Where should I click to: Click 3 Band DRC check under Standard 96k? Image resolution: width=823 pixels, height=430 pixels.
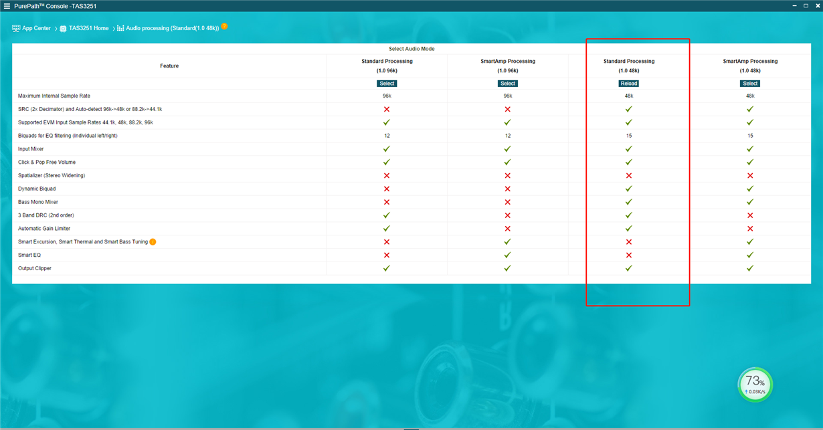click(x=387, y=215)
